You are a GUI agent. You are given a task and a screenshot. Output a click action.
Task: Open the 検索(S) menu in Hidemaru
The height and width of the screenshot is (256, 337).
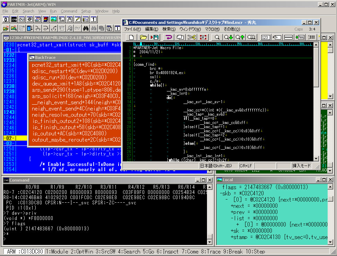coord(169,29)
